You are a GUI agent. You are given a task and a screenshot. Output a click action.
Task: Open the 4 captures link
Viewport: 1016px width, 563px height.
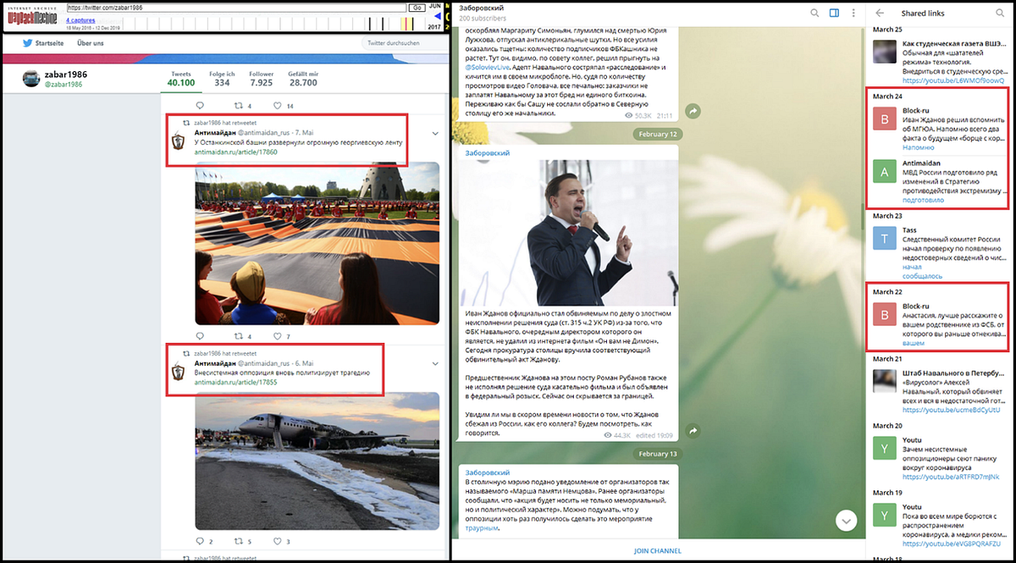tap(80, 19)
